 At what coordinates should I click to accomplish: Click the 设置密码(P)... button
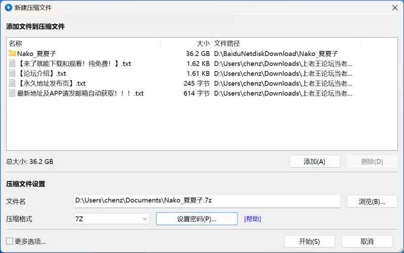tap(196, 219)
